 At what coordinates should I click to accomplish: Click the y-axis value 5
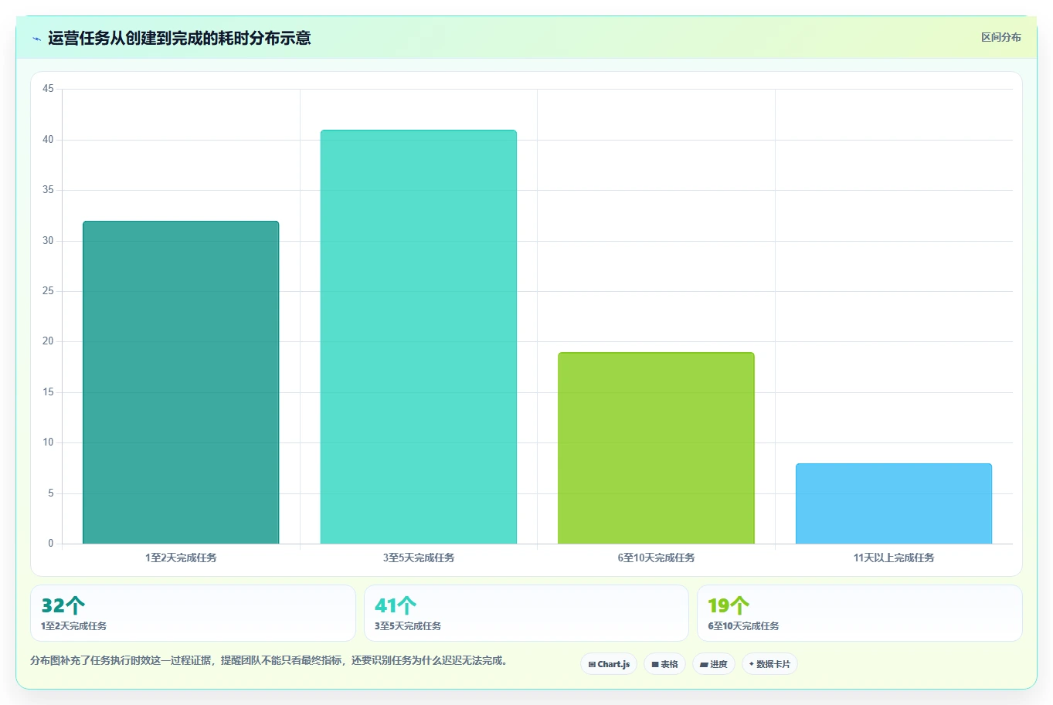coord(51,493)
